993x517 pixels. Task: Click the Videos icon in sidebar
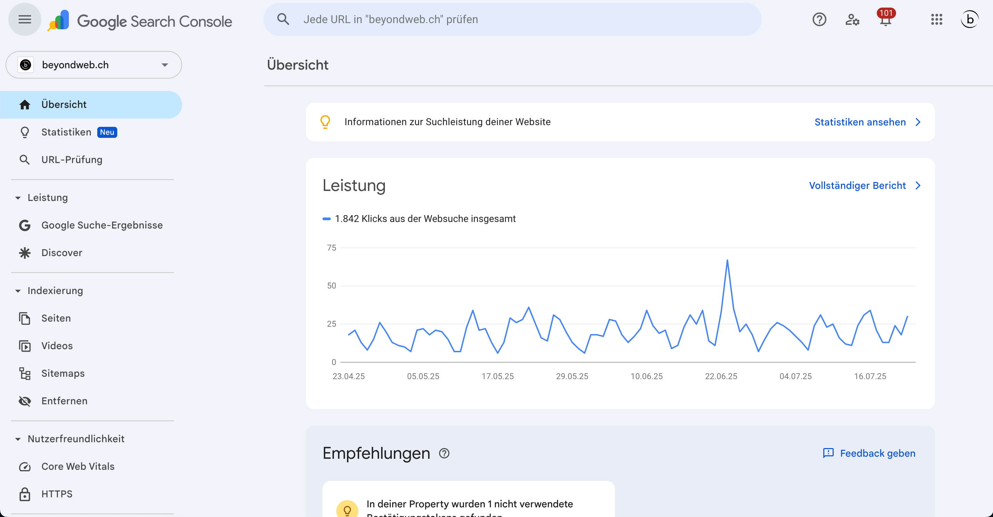pos(25,346)
